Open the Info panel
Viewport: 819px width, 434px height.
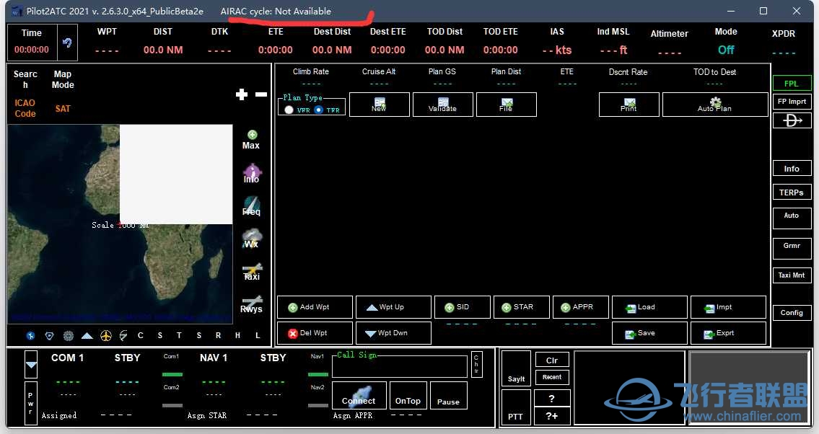792,169
